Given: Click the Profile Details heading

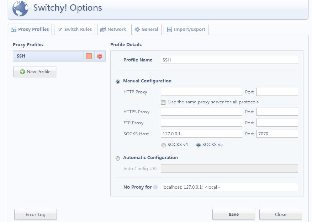Looking at the screenshot, I should [x=126, y=44].
